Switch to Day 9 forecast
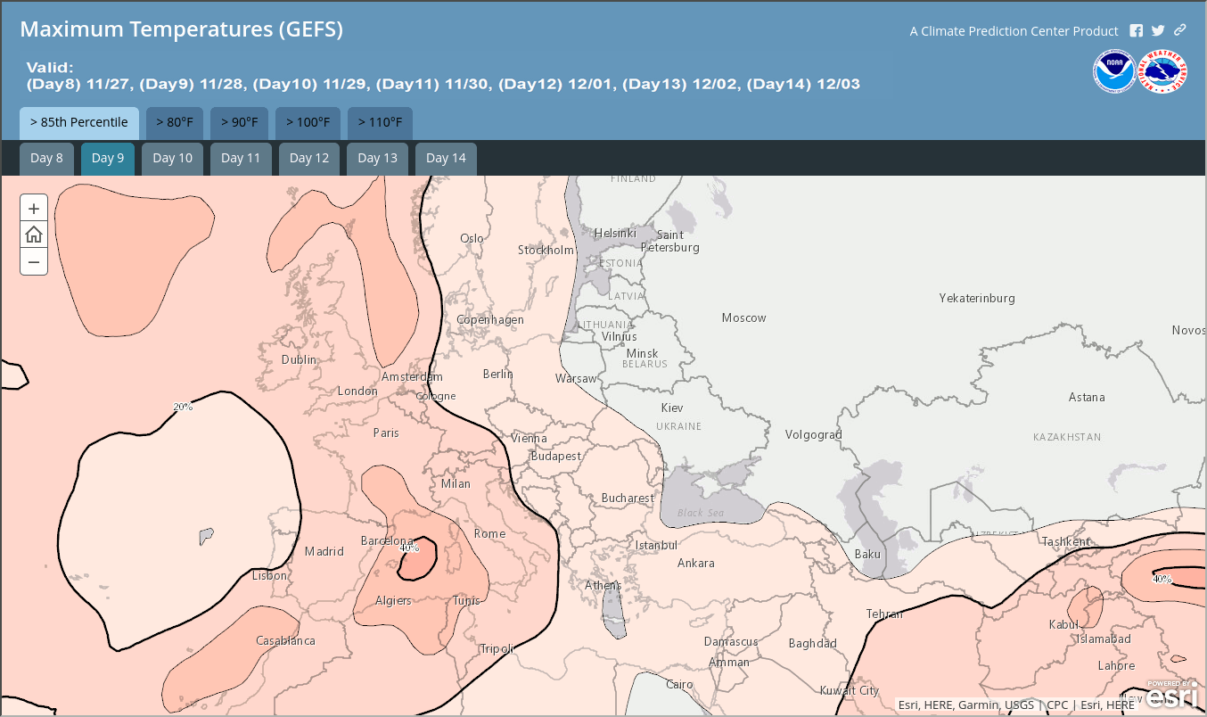 (x=108, y=158)
